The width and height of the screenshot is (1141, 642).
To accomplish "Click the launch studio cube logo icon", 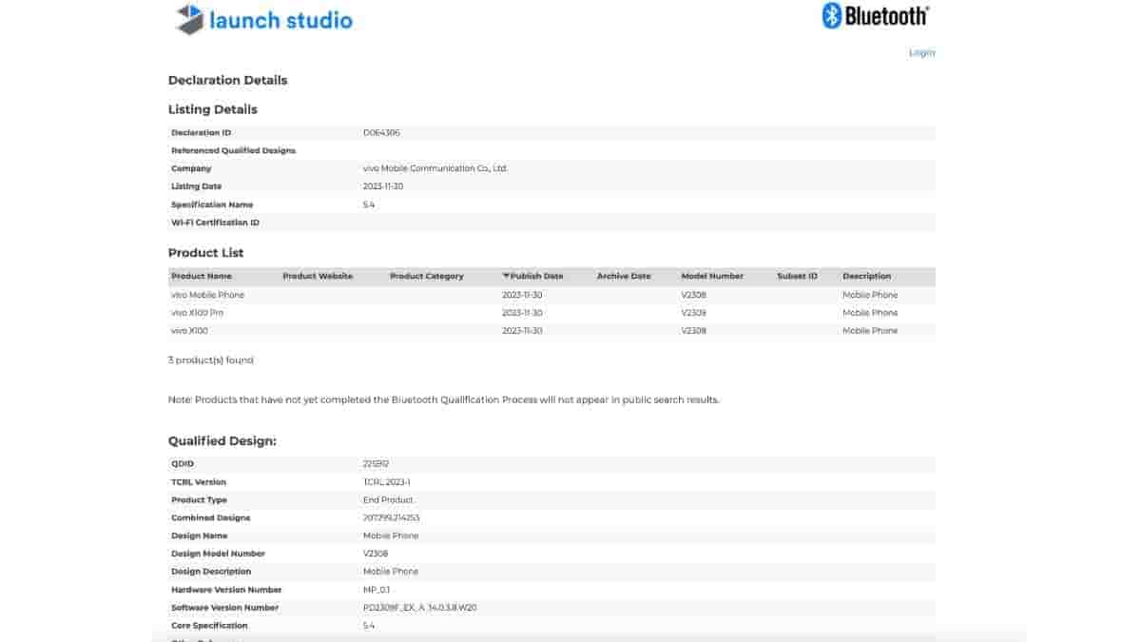I will click(x=190, y=19).
